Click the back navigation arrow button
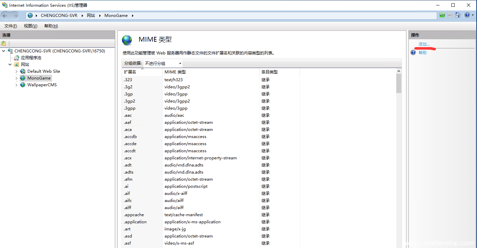The image size is (477, 248). coord(5,16)
